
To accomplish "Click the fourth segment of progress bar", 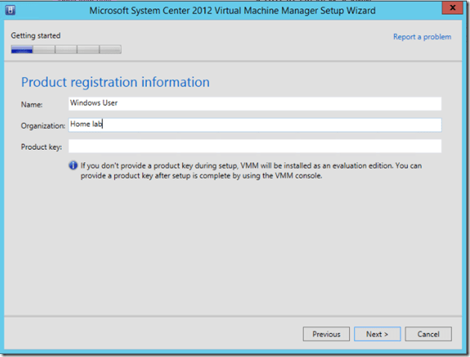I will click(x=88, y=50).
